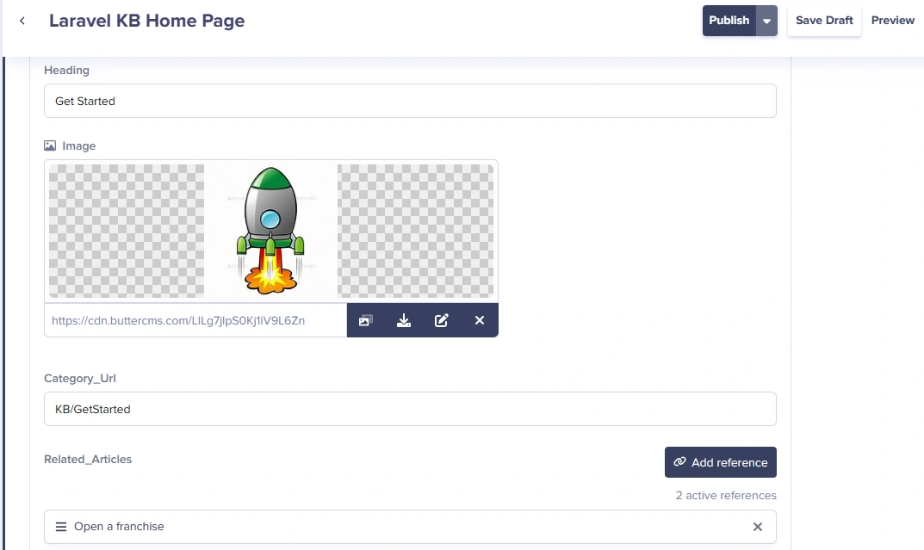924x550 pixels.
Task: Open the media library icon for the image
Action: point(366,320)
